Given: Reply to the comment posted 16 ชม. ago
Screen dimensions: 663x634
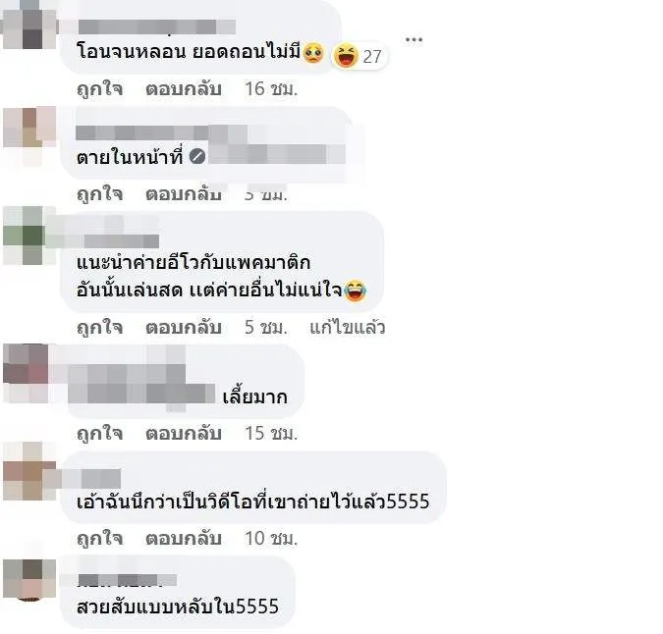Looking at the screenshot, I should tap(184, 89).
